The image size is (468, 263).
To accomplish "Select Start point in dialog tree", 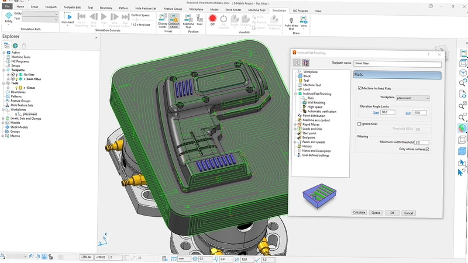I will (x=309, y=133).
